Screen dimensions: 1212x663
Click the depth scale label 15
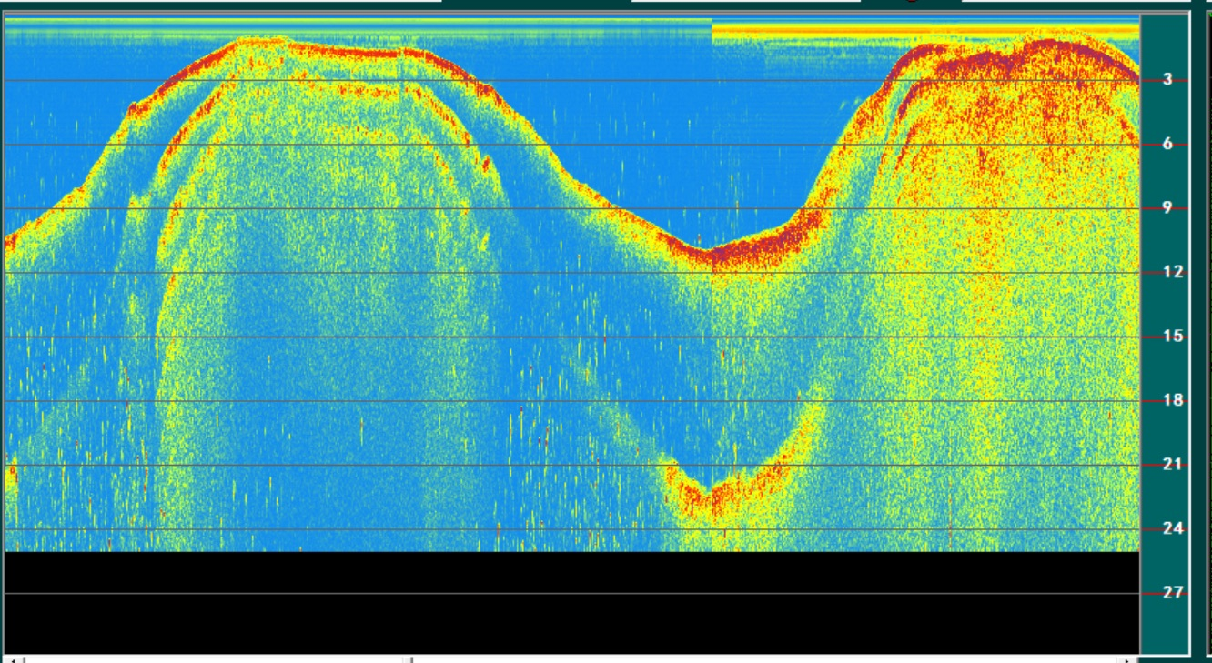(1173, 337)
